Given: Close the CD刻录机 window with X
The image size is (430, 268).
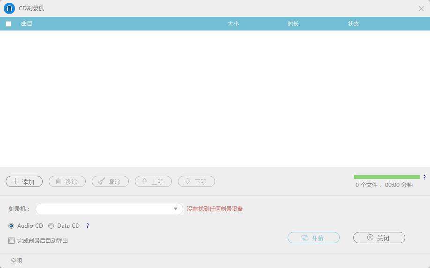Looking at the screenshot, I should [421, 8].
